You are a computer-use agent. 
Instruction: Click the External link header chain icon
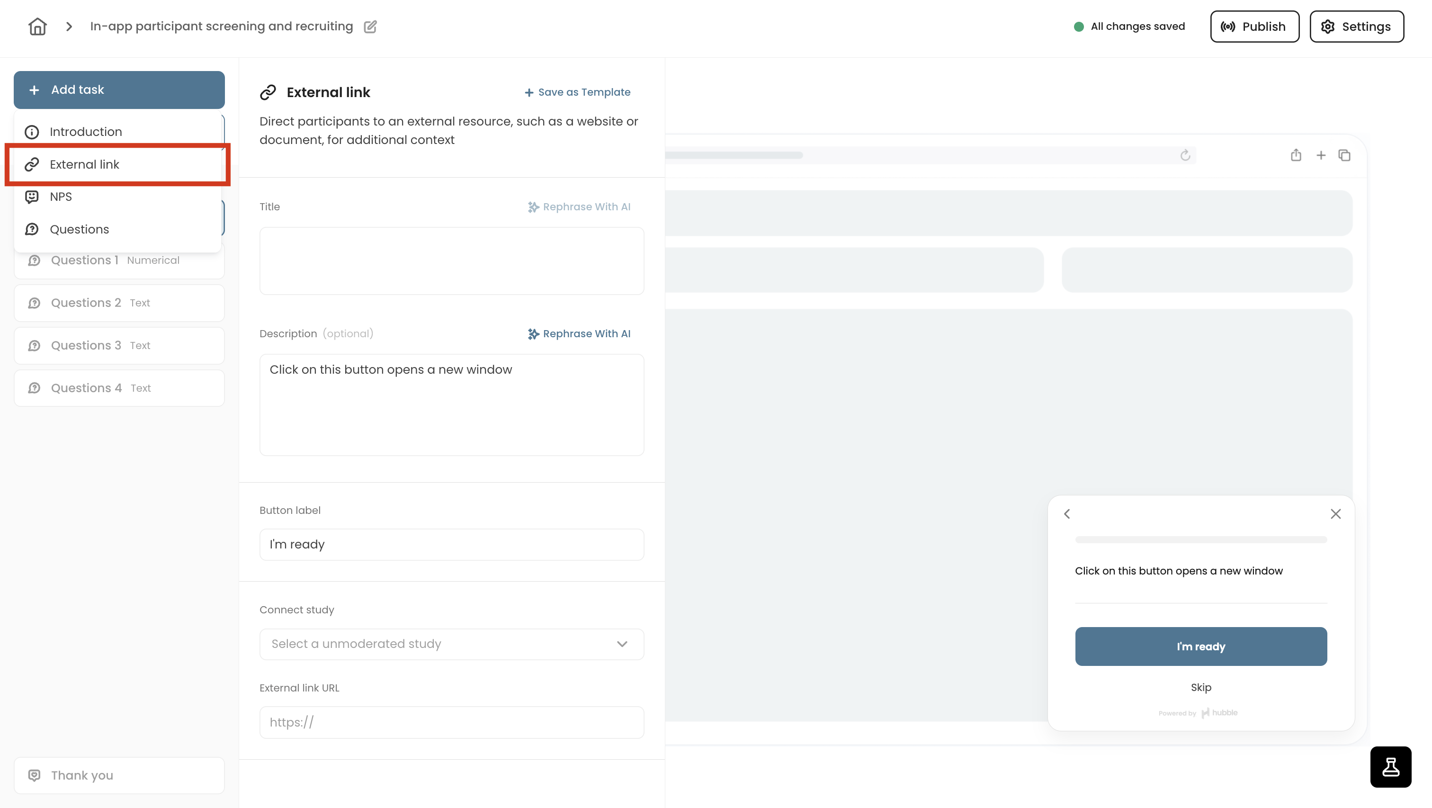click(x=268, y=92)
